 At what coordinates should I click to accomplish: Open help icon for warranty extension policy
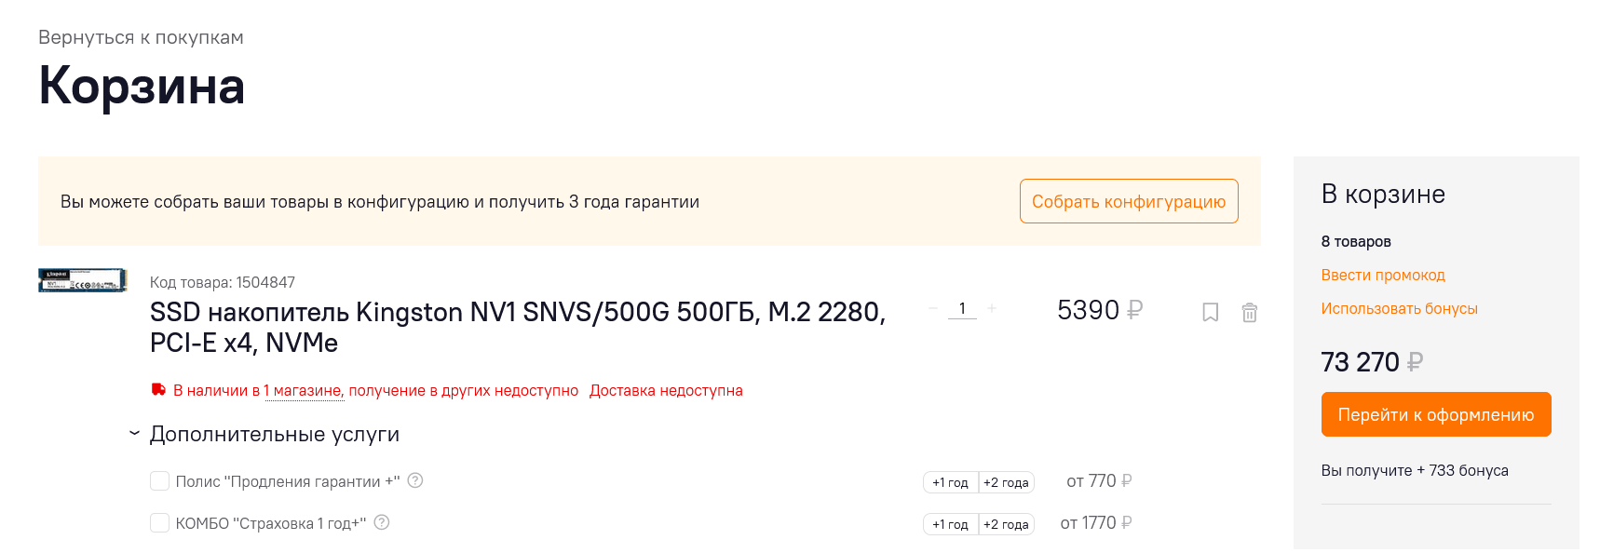point(415,480)
